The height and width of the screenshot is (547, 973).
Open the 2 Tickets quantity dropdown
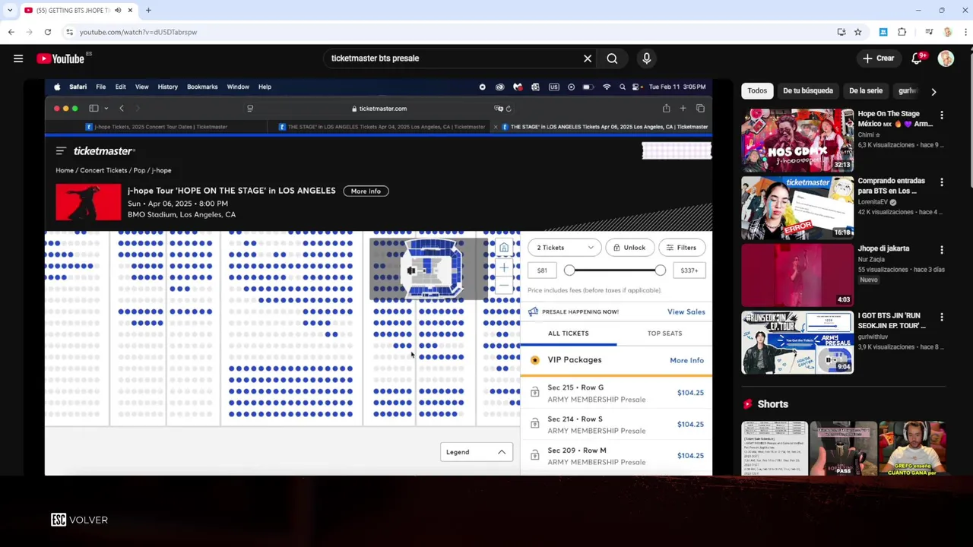tap(565, 248)
